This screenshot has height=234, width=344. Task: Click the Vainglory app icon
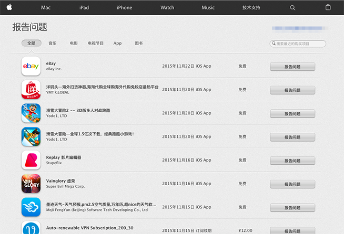31,184
